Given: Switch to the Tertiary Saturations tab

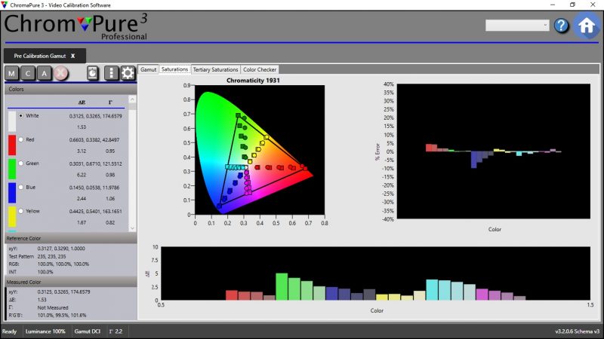Looking at the screenshot, I should pyautogui.click(x=215, y=69).
